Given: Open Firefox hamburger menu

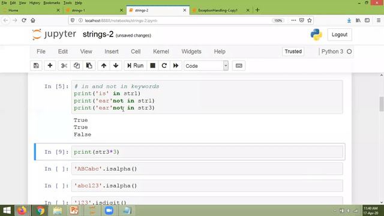Looking at the screenshot, I should [x=379, y=20].
